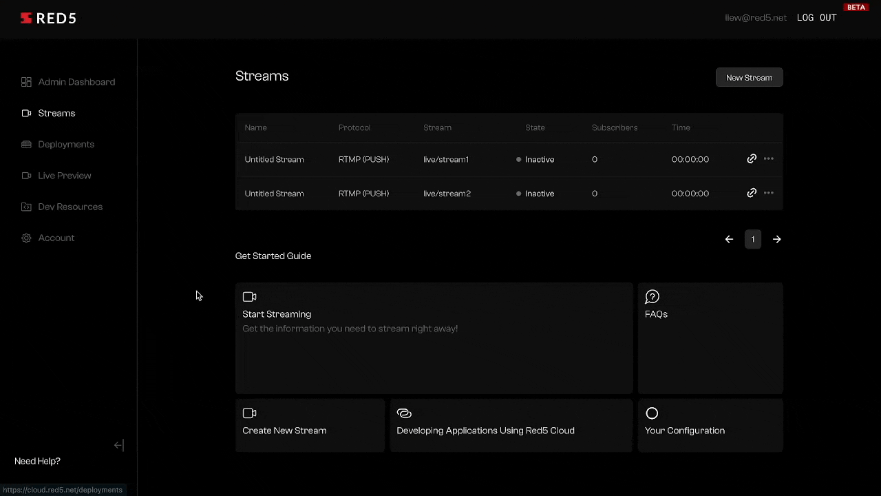Open Live Preview menu item
The height and width of the screenshot is (496, 881).
pos(56,176)
